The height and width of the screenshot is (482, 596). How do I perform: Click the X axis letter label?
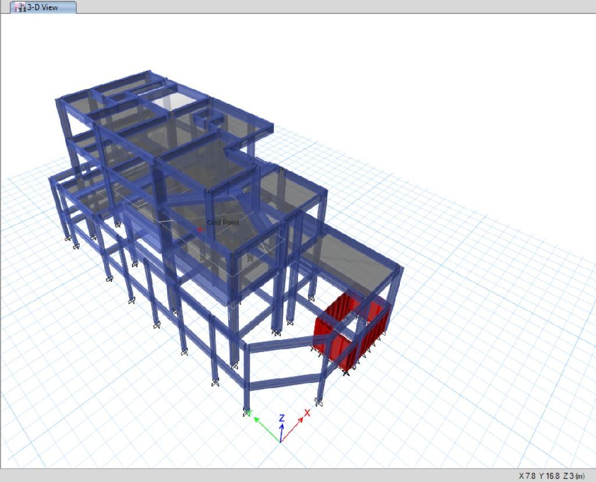[x=307, y=412]
